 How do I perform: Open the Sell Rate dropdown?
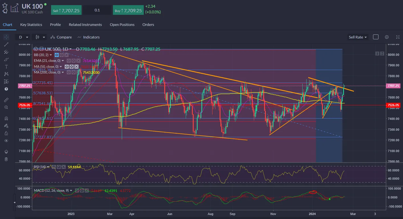(358, 37)
